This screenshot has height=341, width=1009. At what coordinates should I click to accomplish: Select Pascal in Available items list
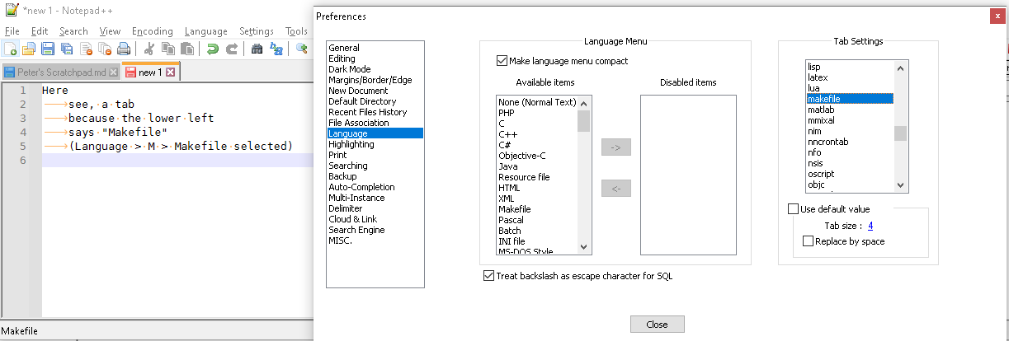[537, 220]
